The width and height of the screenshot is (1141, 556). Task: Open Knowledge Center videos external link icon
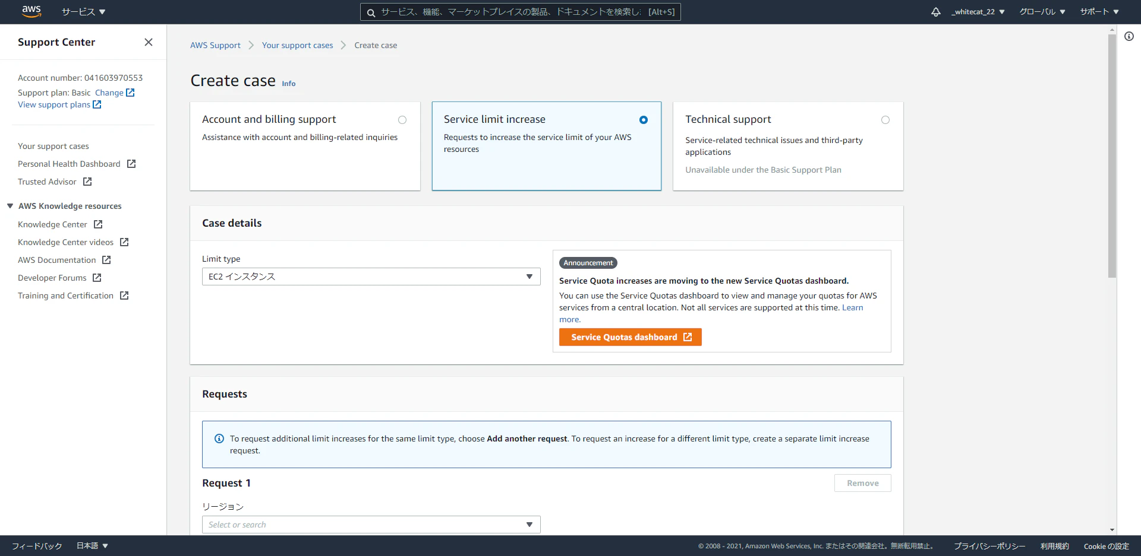pyautogui.click(x=124, y=242)
